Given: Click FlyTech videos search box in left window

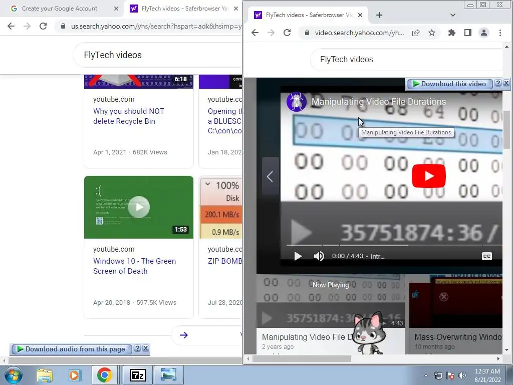Looking at the screenshot, I should [157, 55].
